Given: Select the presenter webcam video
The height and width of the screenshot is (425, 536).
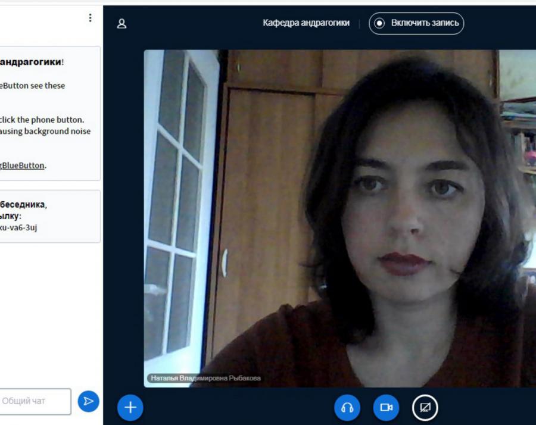Looking at the screenshot, I should [340, 218].
